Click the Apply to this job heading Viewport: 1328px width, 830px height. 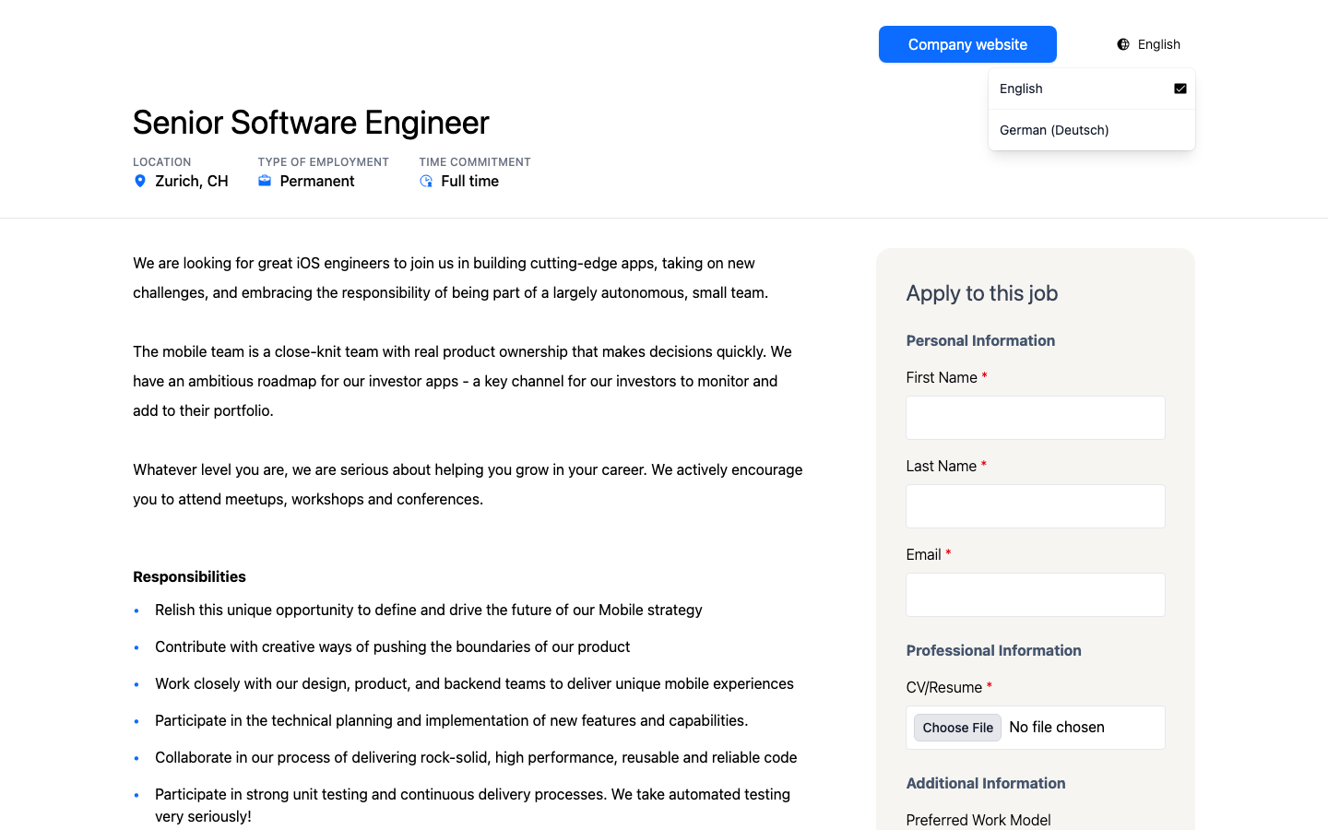coord(982,293)
